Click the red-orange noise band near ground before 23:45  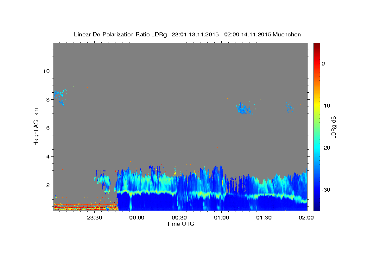pyautogui.click(x=86, y=207)
